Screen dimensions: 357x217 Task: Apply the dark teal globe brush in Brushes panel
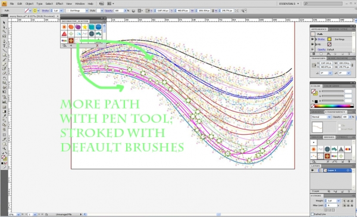[327, 149]
